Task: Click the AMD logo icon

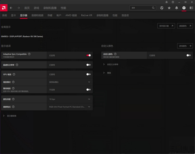Action: coord(4,8)
